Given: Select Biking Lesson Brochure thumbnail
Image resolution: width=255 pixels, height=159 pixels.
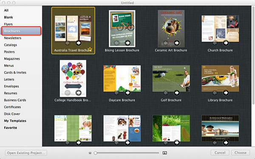Looking at the screenshot, I should [122, 29].
